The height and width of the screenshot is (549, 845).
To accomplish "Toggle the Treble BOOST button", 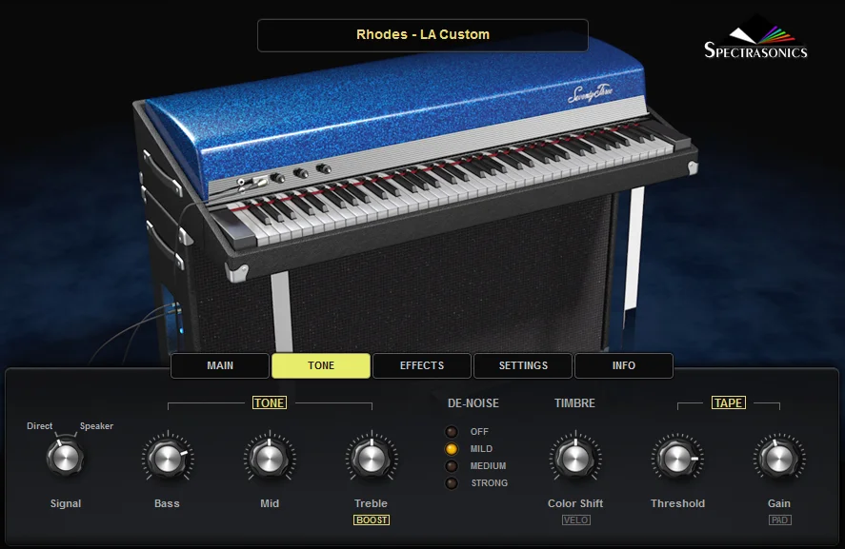I will (x=372, y=520).
